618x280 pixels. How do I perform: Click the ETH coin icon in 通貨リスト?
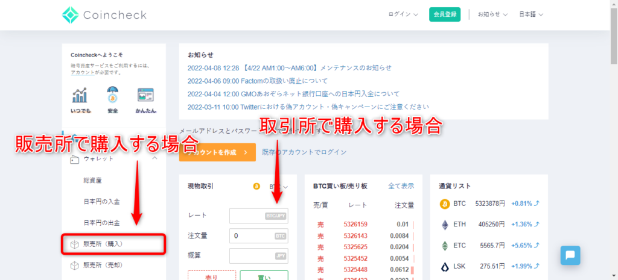(445, 225)
